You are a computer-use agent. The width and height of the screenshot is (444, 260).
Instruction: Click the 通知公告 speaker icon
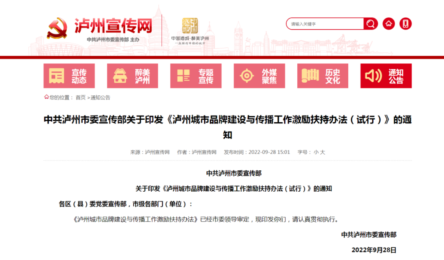(374, 76)
